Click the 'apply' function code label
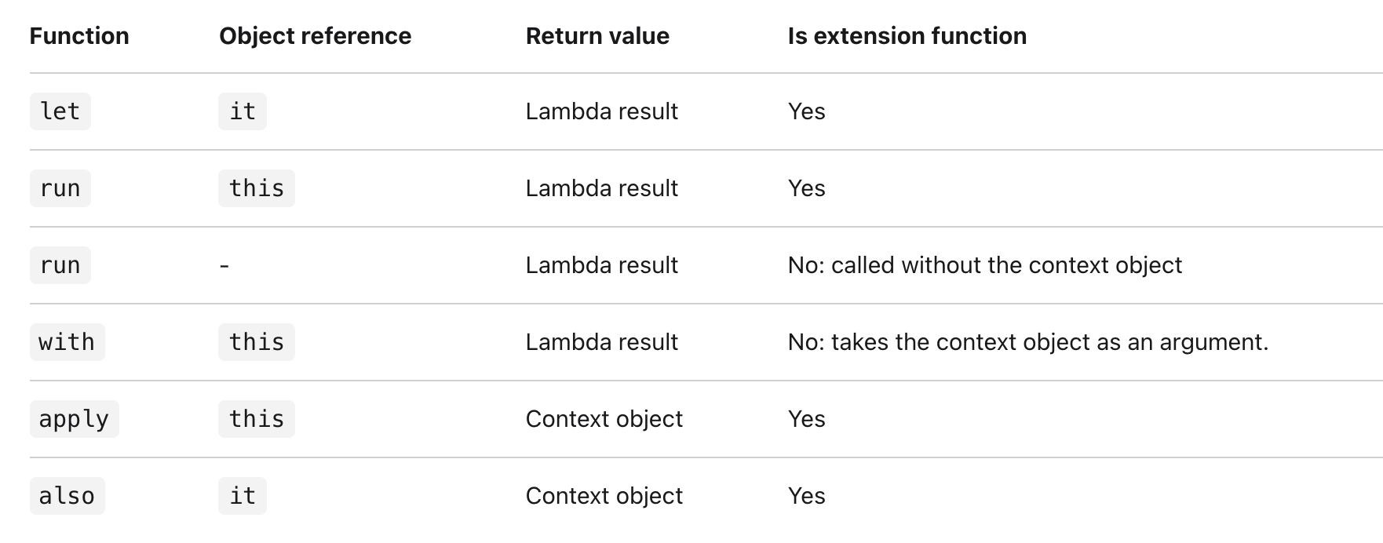 tap(74, 419)
